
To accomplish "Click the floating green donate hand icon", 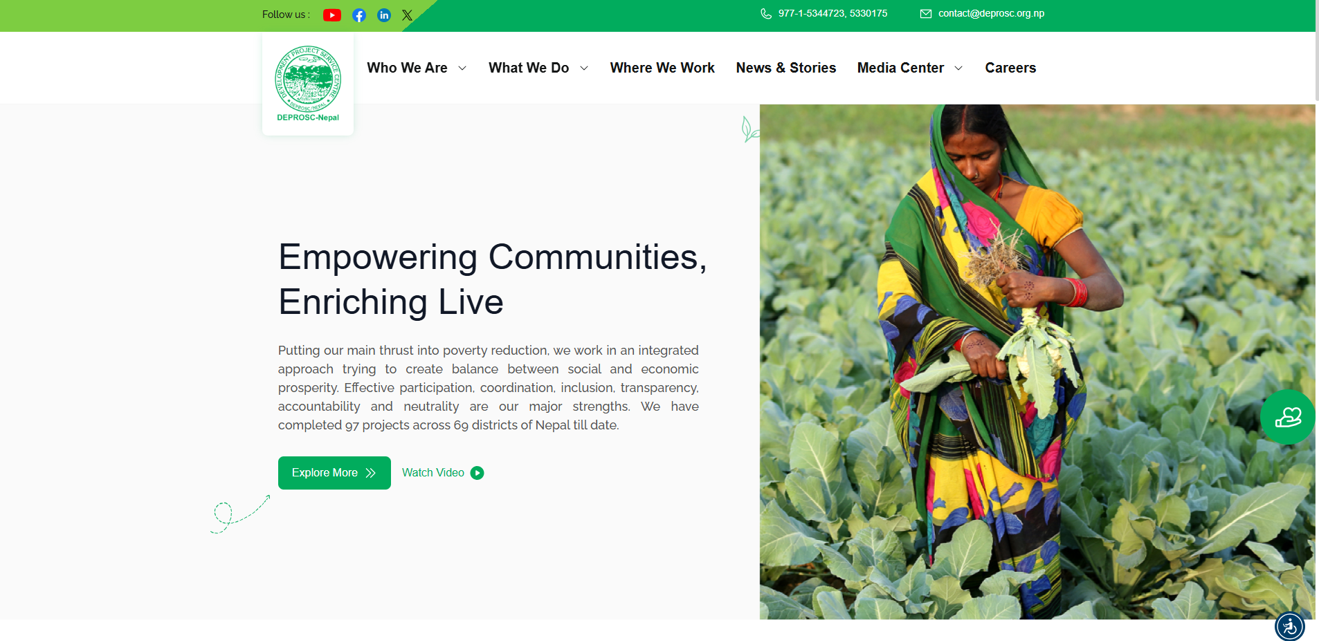I will click(x=1287, y=417).
